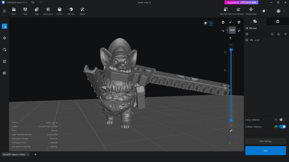Choose the Scale tool in left sidebar
Screen dimensions: 289x162
point(4,61)
